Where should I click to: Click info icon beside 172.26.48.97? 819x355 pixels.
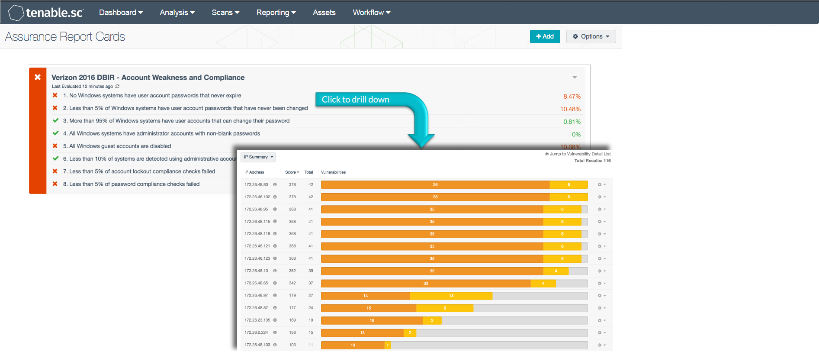[275, 295]
